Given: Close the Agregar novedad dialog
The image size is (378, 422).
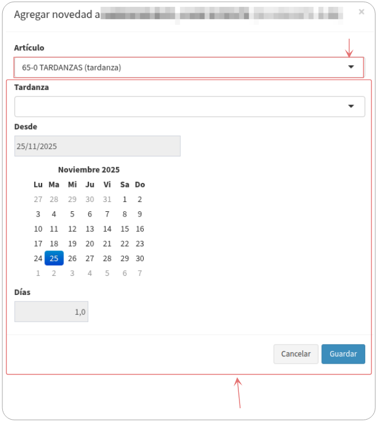Looking at the screenshot, I should point(361,12).
